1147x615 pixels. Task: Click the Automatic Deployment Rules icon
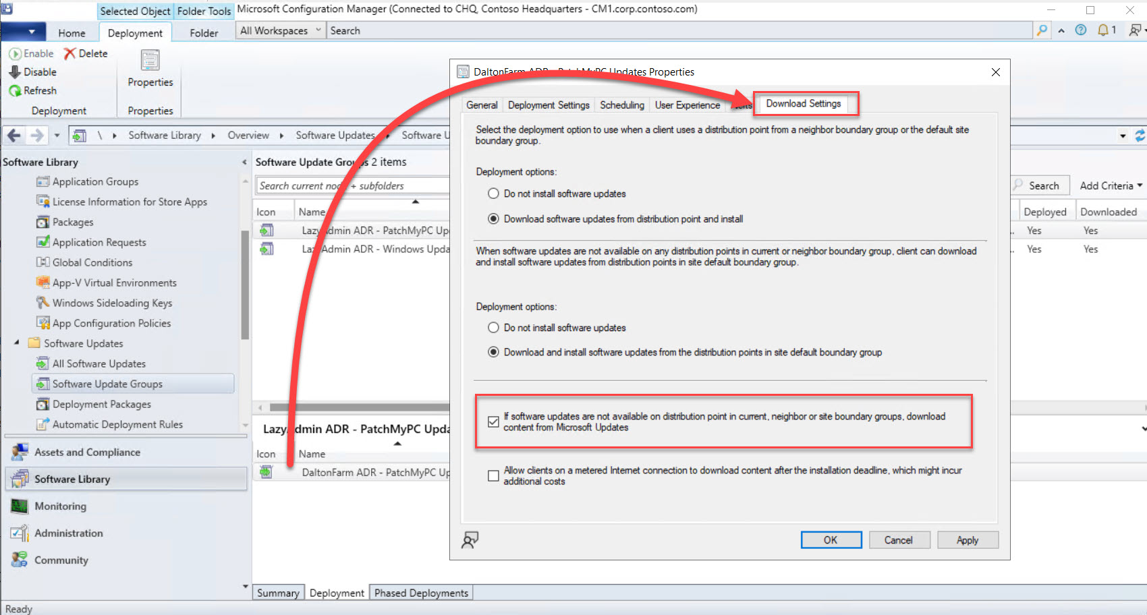(x=43, y=424)
